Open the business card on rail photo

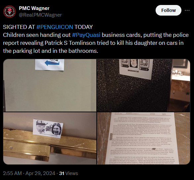[x=50, y=138]
